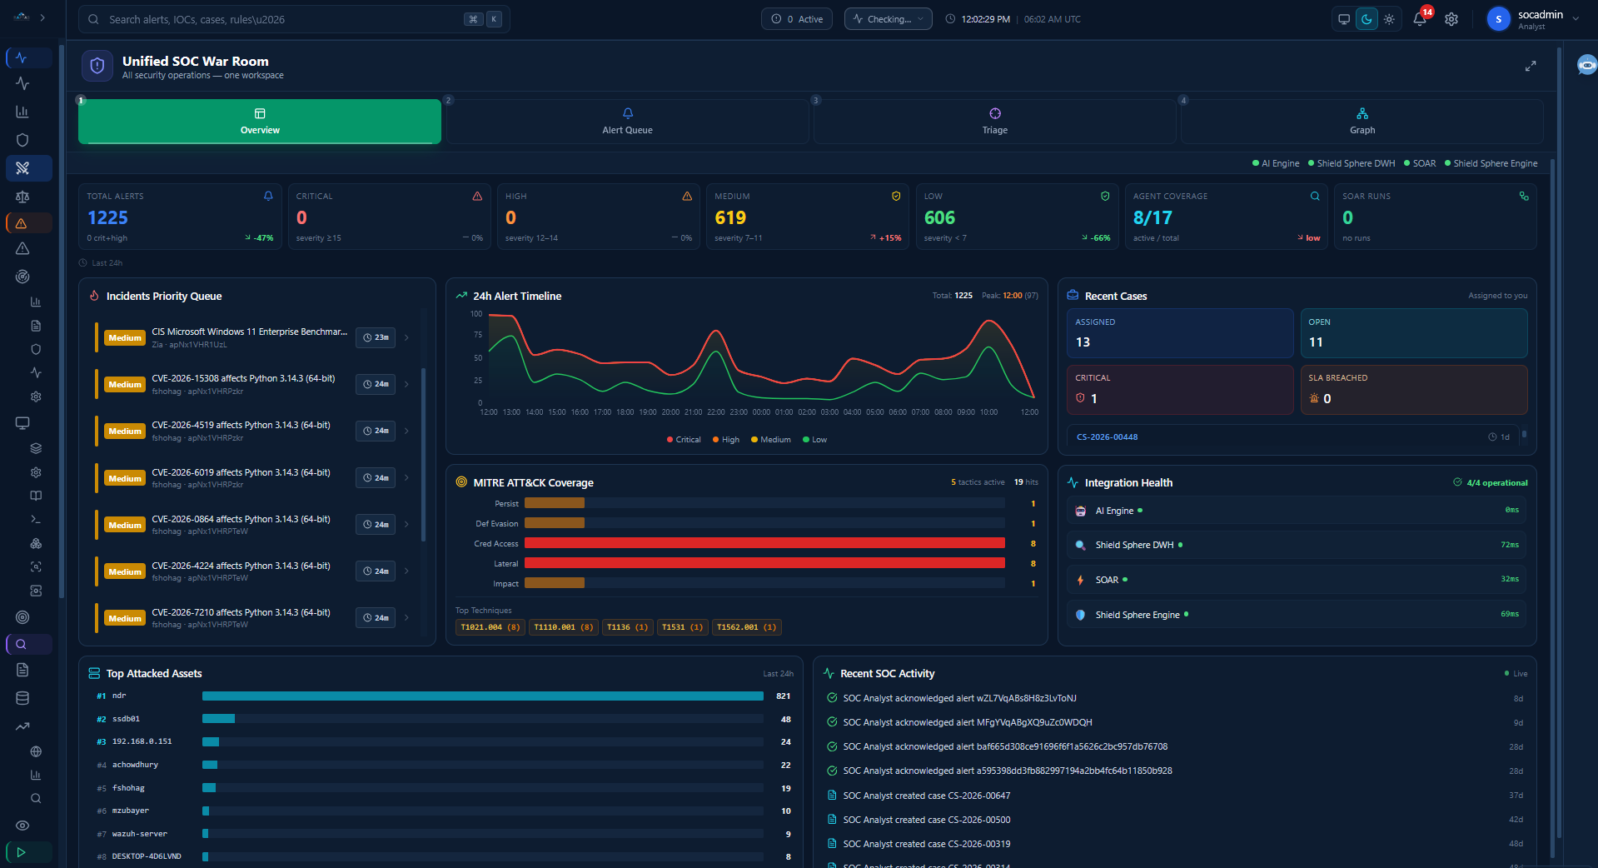The image size is (1598, 868).
Task: Click technique chip T1110.001 (8)
Action: pyautogui.click(x=564, y=627)
